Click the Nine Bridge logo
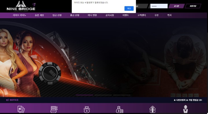The width and height of the screenshot is (208, 114). pyautogui.click(x=21, y=6)
